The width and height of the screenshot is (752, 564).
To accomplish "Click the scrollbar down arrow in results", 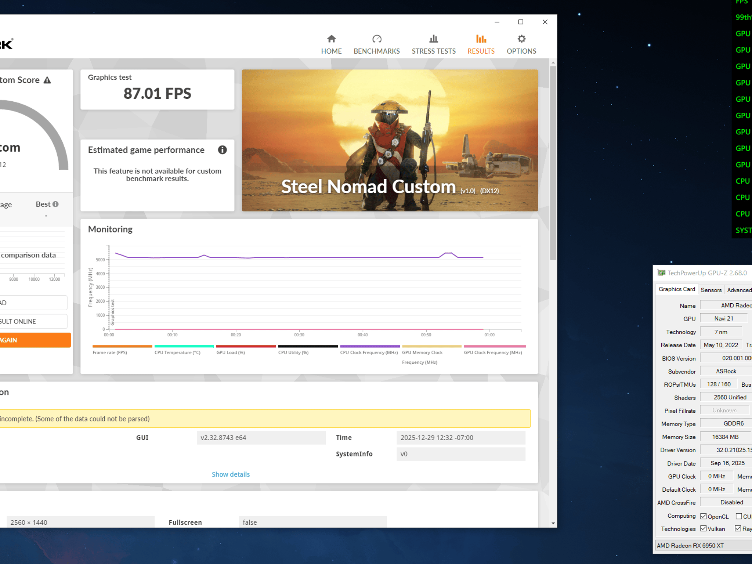I will (553, 523).
